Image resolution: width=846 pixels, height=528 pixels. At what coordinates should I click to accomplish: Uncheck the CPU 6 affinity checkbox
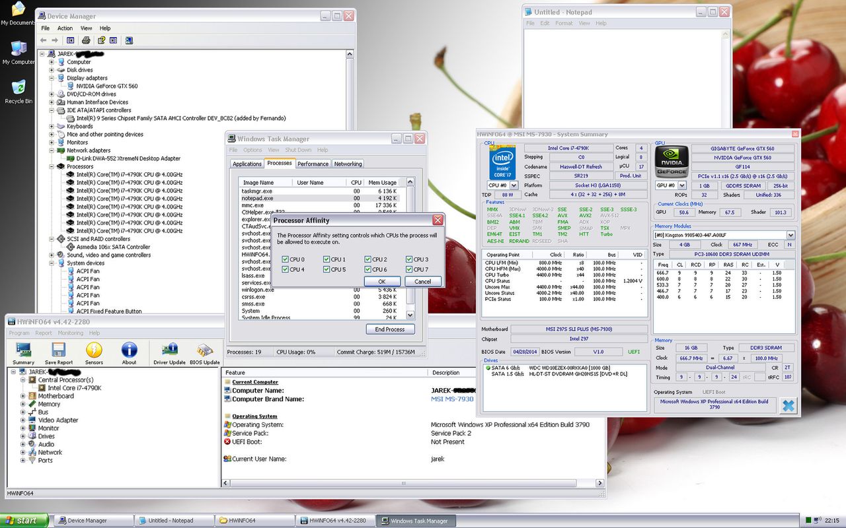367,269
